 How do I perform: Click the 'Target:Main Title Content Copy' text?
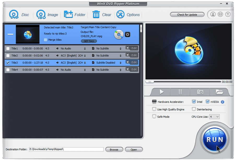(x=98, y=27)
